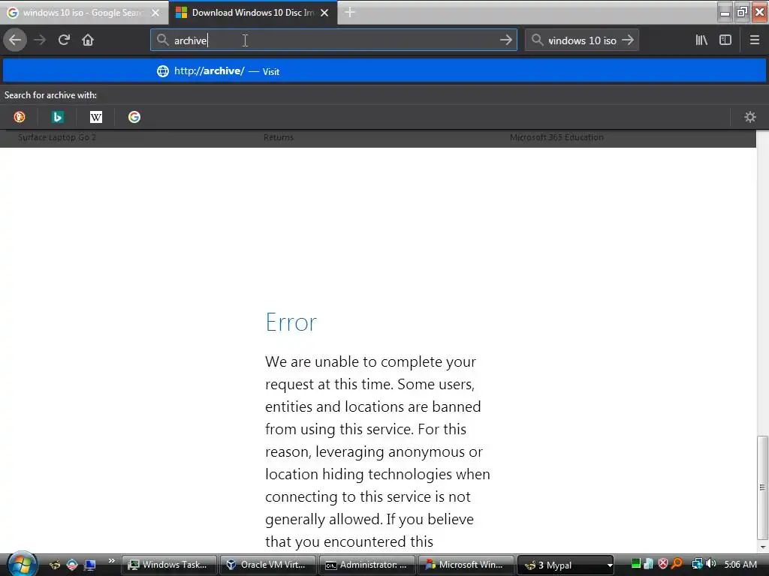Click the forward navigation arrow
The image size is (769, 576).
click(x=41, y=40)
